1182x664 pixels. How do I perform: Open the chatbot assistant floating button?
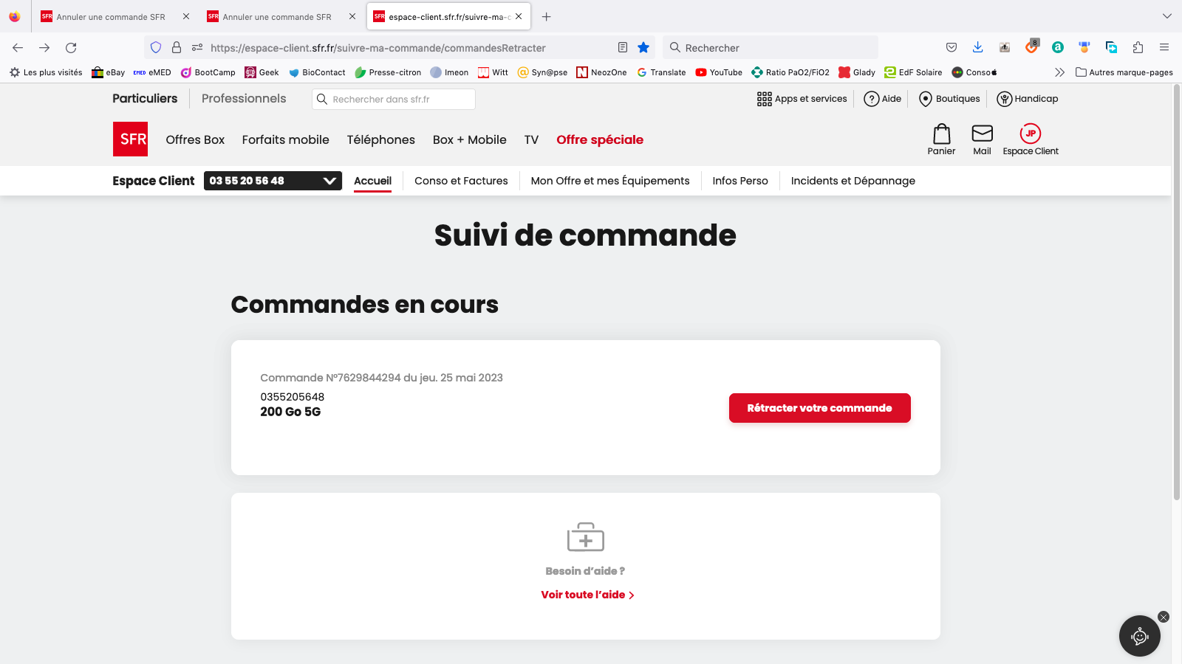pos(1139,636)
